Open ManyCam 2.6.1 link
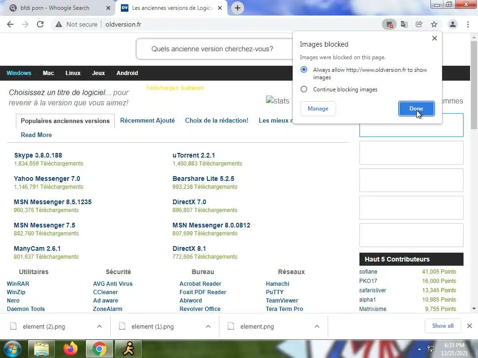Screen dimensions: 478x358 37,249
